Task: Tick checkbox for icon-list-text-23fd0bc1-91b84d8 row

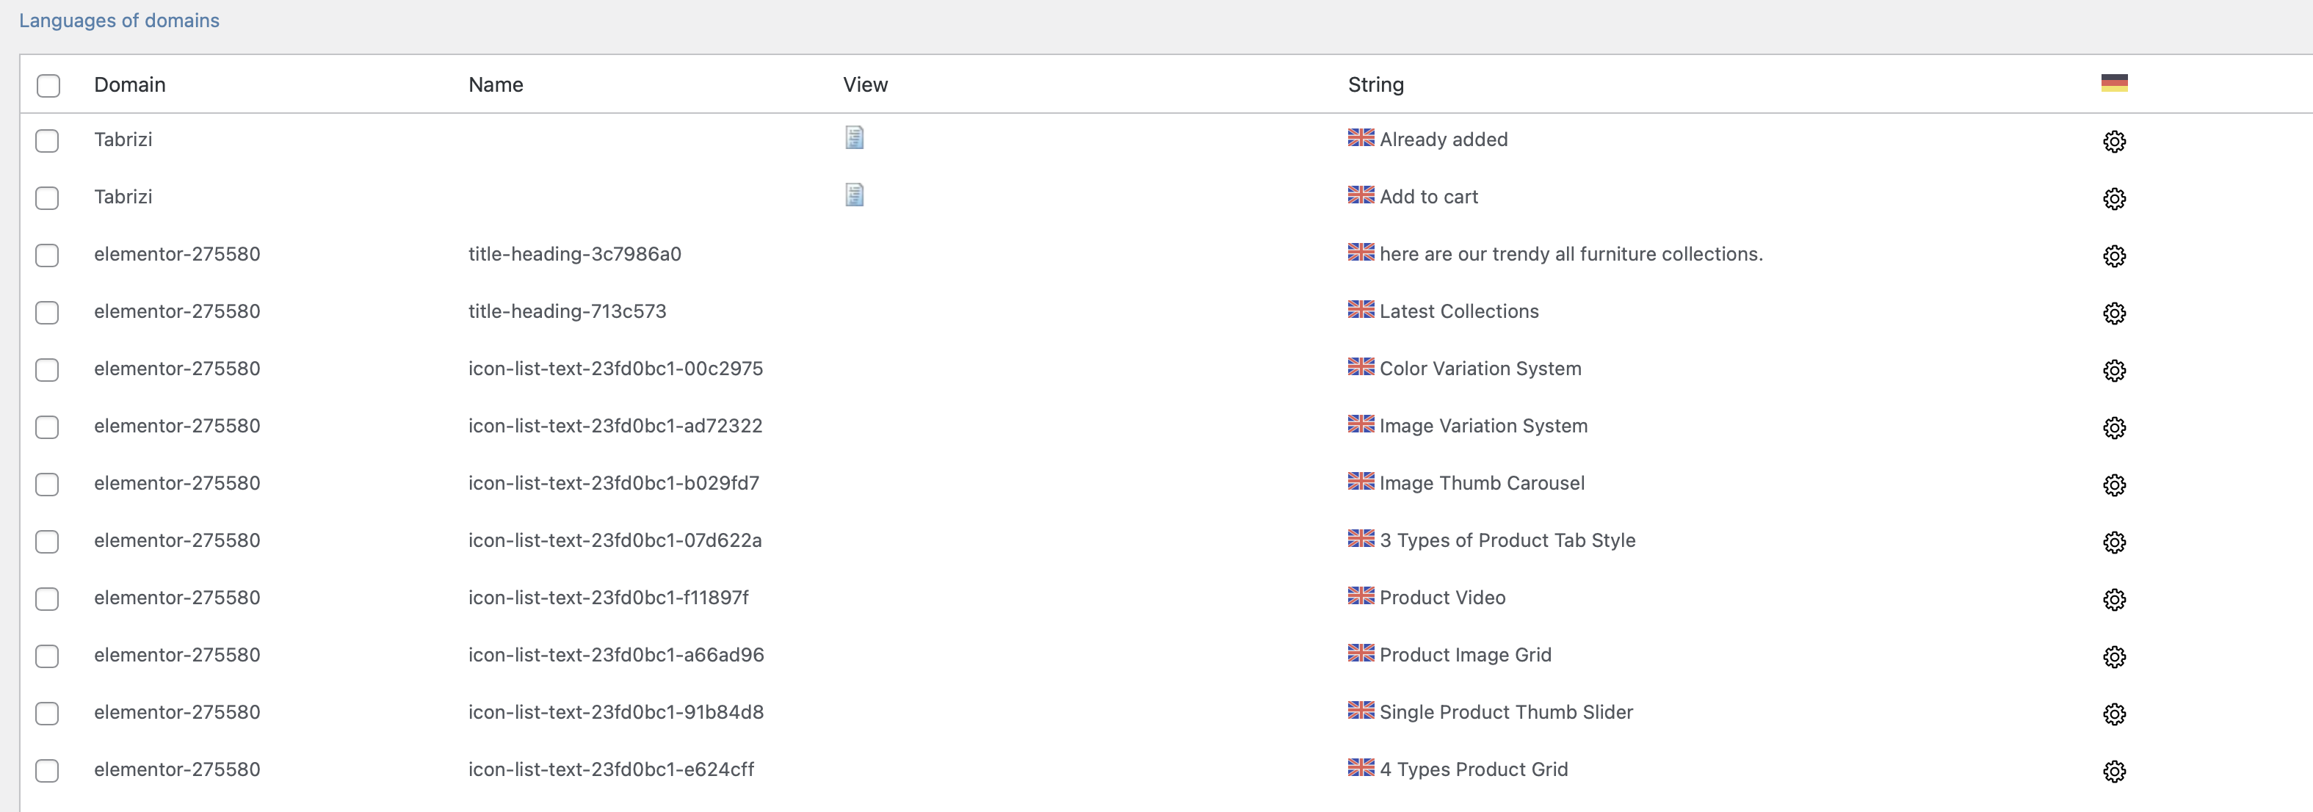Action: click(47, 713)
